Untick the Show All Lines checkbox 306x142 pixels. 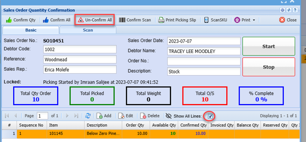[x=210, y=116]
